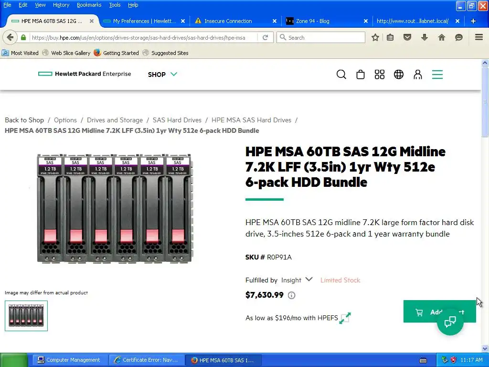
Task: Click the SAS Hard Drives breadcrumb
Action: coord(177,120)
